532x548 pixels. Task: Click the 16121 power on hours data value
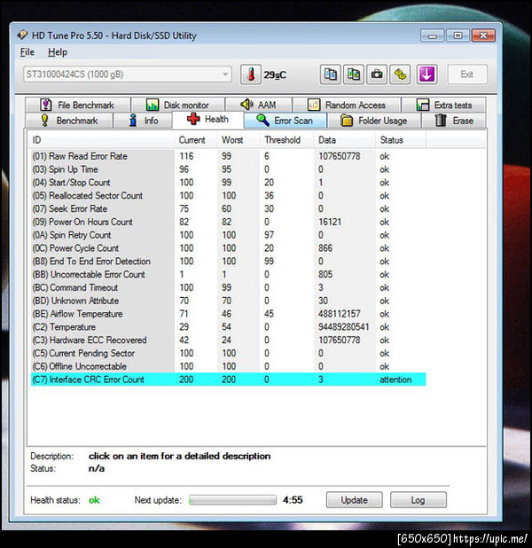click(330, 222)
